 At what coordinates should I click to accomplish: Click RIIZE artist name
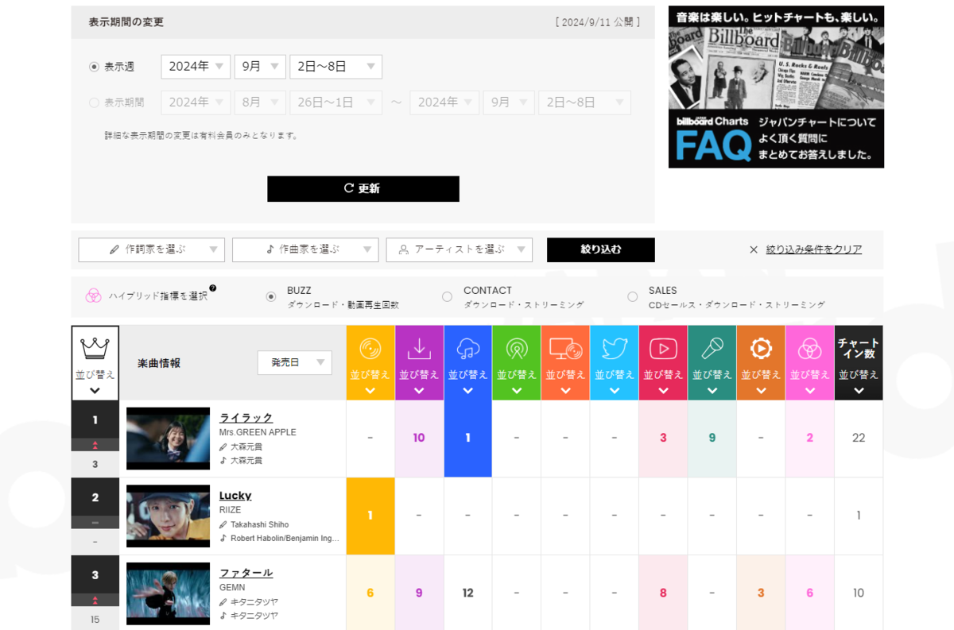230,510
